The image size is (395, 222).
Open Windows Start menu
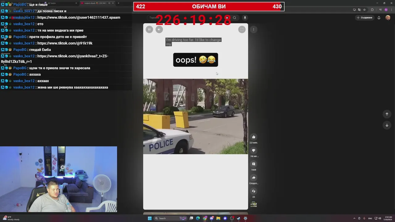tap(150, 218)
